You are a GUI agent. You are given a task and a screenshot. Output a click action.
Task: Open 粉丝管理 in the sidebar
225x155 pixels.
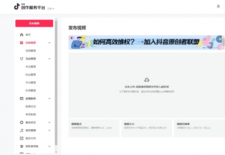click(x=30, y=74)
